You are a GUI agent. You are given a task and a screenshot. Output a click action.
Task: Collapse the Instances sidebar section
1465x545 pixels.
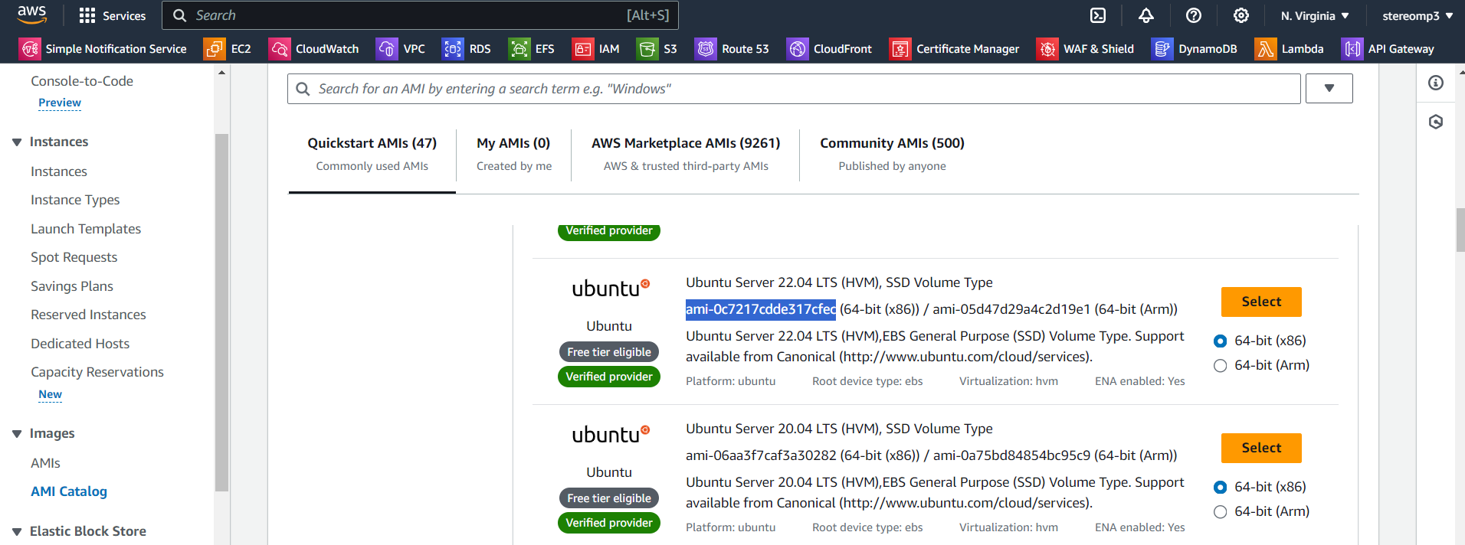(17, 142)
